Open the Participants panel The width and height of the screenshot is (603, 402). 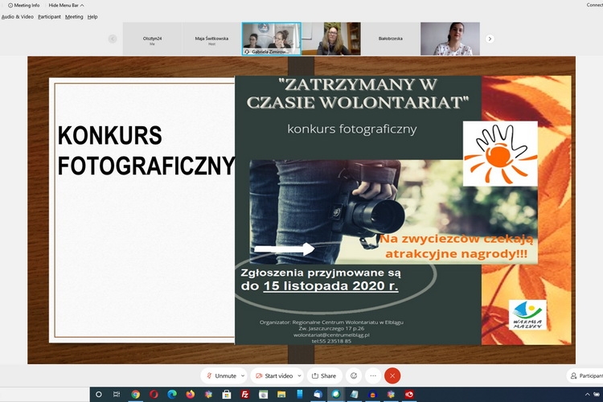click(x=585, y=375)
